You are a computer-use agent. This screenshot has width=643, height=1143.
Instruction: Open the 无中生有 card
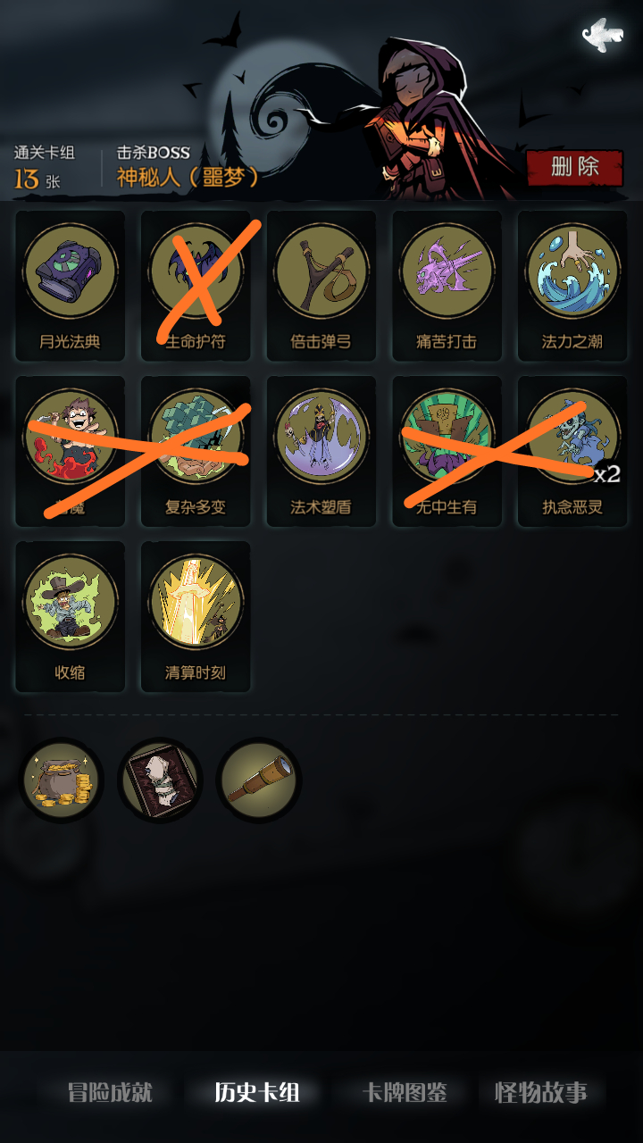pyautogui.click(x=447, y=451)
